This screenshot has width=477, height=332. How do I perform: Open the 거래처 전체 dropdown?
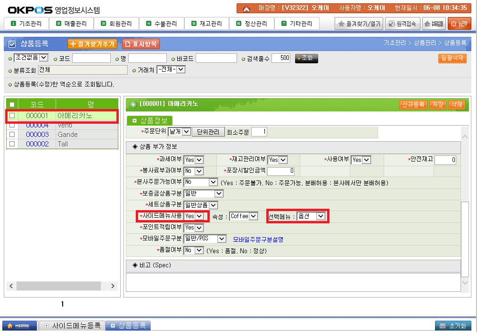pyautogui.click(x=171, y=70)
